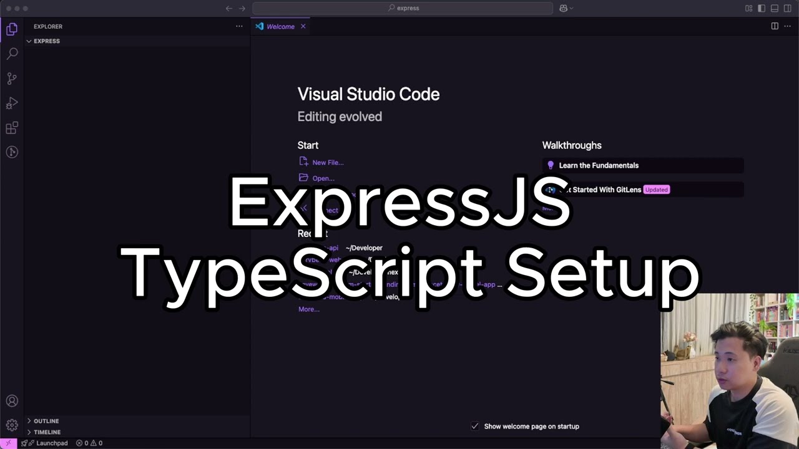Toggle the secondary side bar
Viewport: 799px width, 449px height.
point(788,8)
